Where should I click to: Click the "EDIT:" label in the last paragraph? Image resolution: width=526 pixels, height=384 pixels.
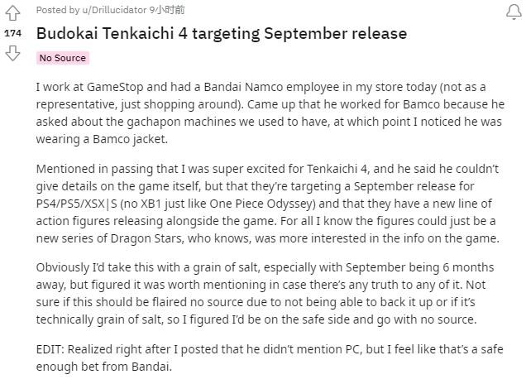[x=52, y=349]
